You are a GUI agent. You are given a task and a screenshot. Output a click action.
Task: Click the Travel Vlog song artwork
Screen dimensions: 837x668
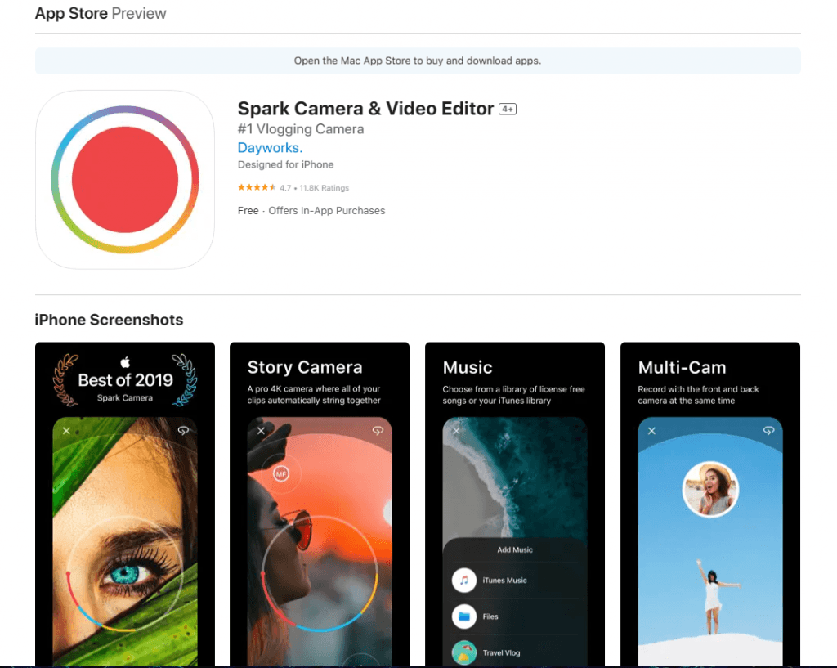pos(464,652)
